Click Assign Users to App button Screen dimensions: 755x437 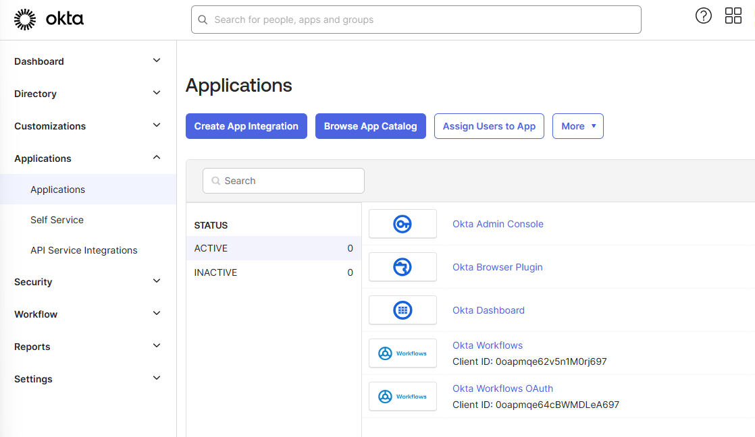click(489, 126)
